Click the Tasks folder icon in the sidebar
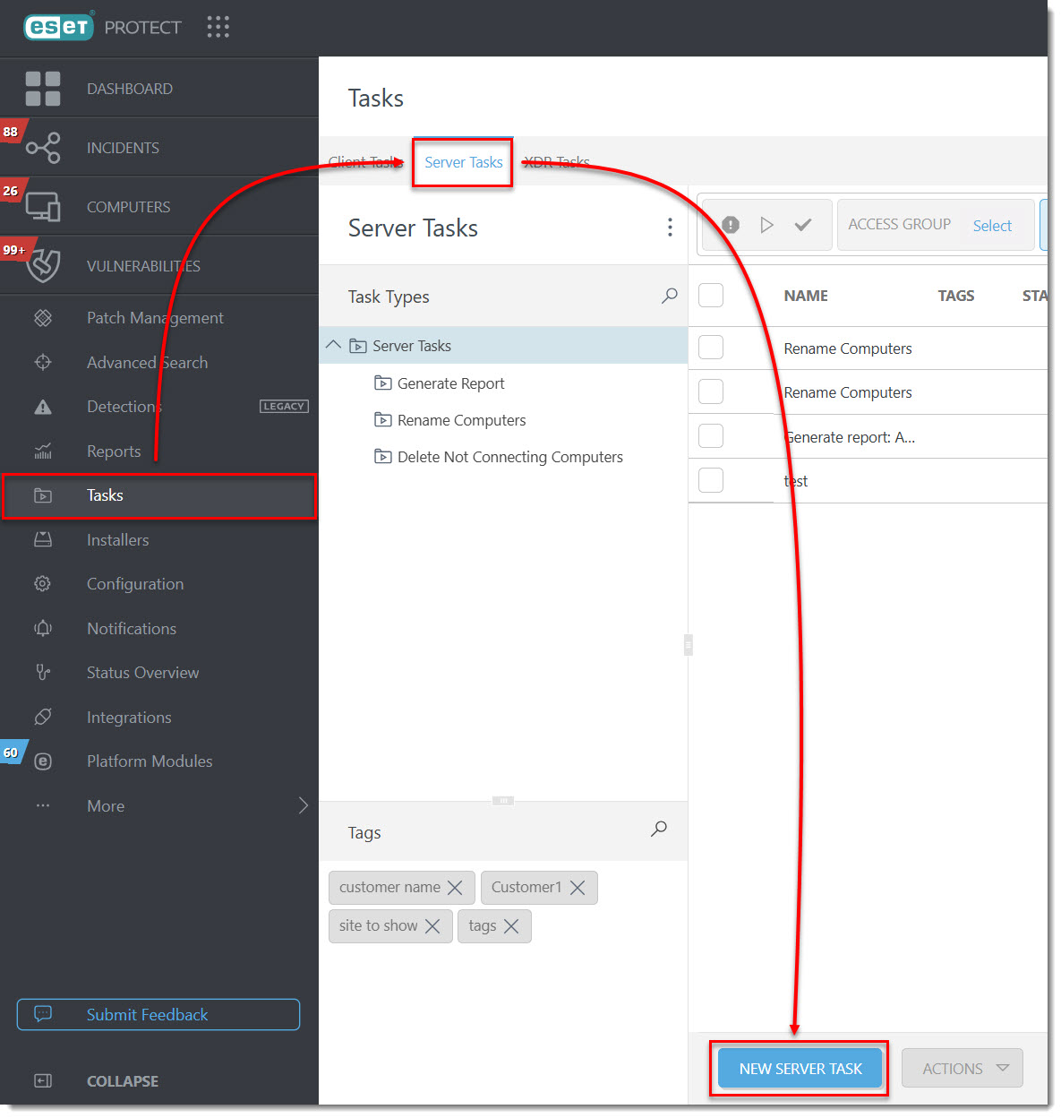Viewport: 1061px width, 1118px height. 43,495
